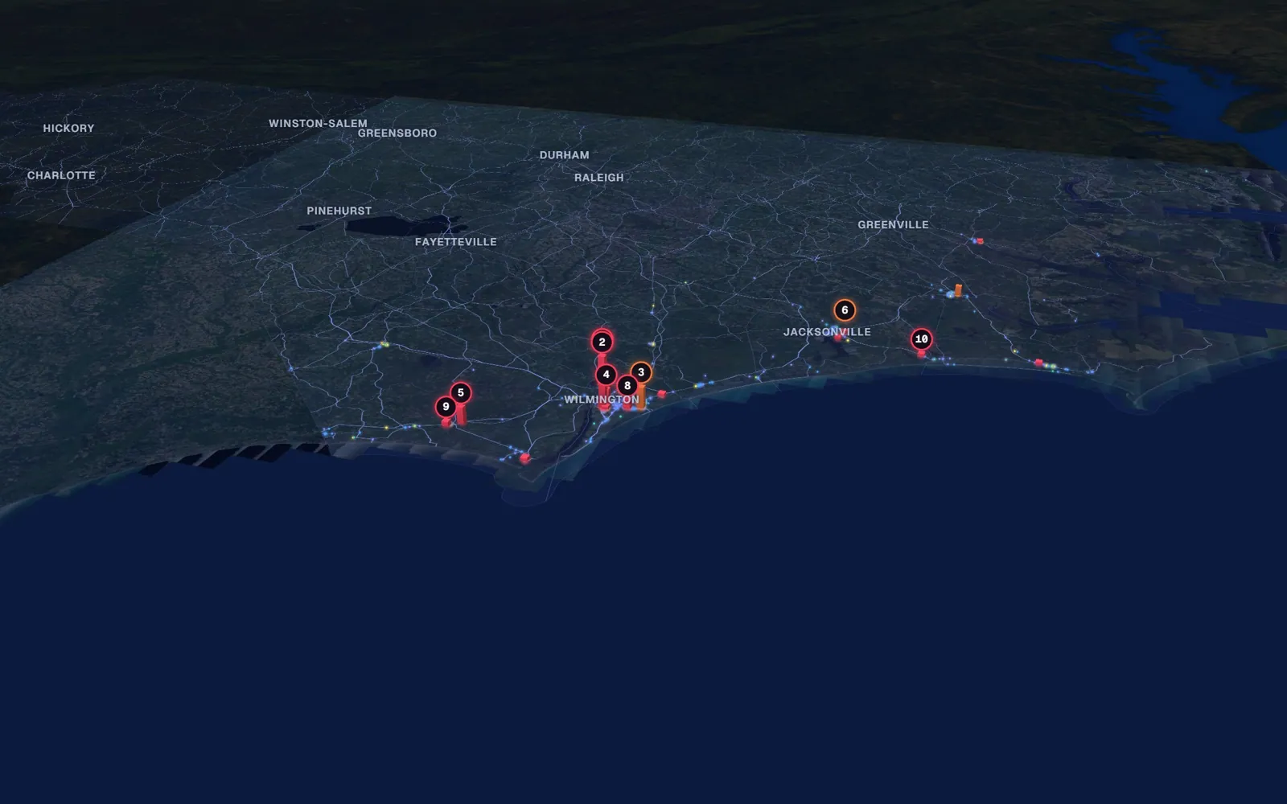Click the Jacksonville city label
Viewport: 1287px width, 804px height.
pos(827,332)
